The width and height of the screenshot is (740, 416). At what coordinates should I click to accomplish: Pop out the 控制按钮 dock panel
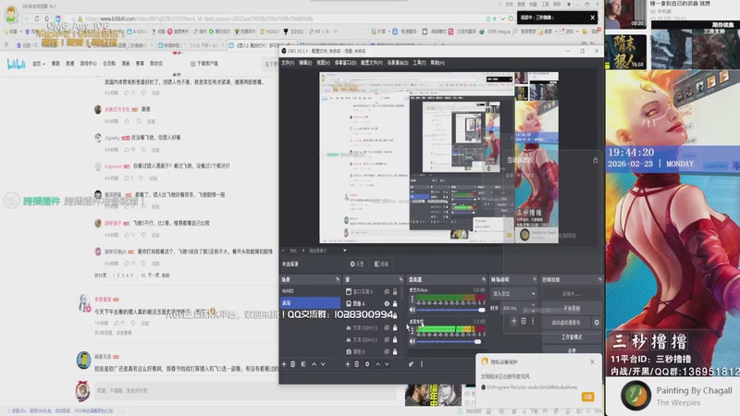click(599, 280)
